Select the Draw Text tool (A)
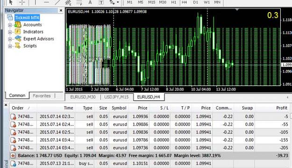The image size is (292, 168). click(90, 2)
